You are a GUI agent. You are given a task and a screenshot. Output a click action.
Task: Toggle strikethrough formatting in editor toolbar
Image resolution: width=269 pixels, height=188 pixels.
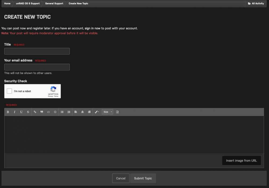[x=28, y=112]
